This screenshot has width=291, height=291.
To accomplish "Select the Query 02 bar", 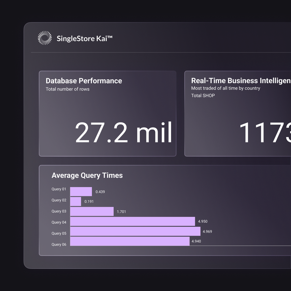I will point(75,201).
